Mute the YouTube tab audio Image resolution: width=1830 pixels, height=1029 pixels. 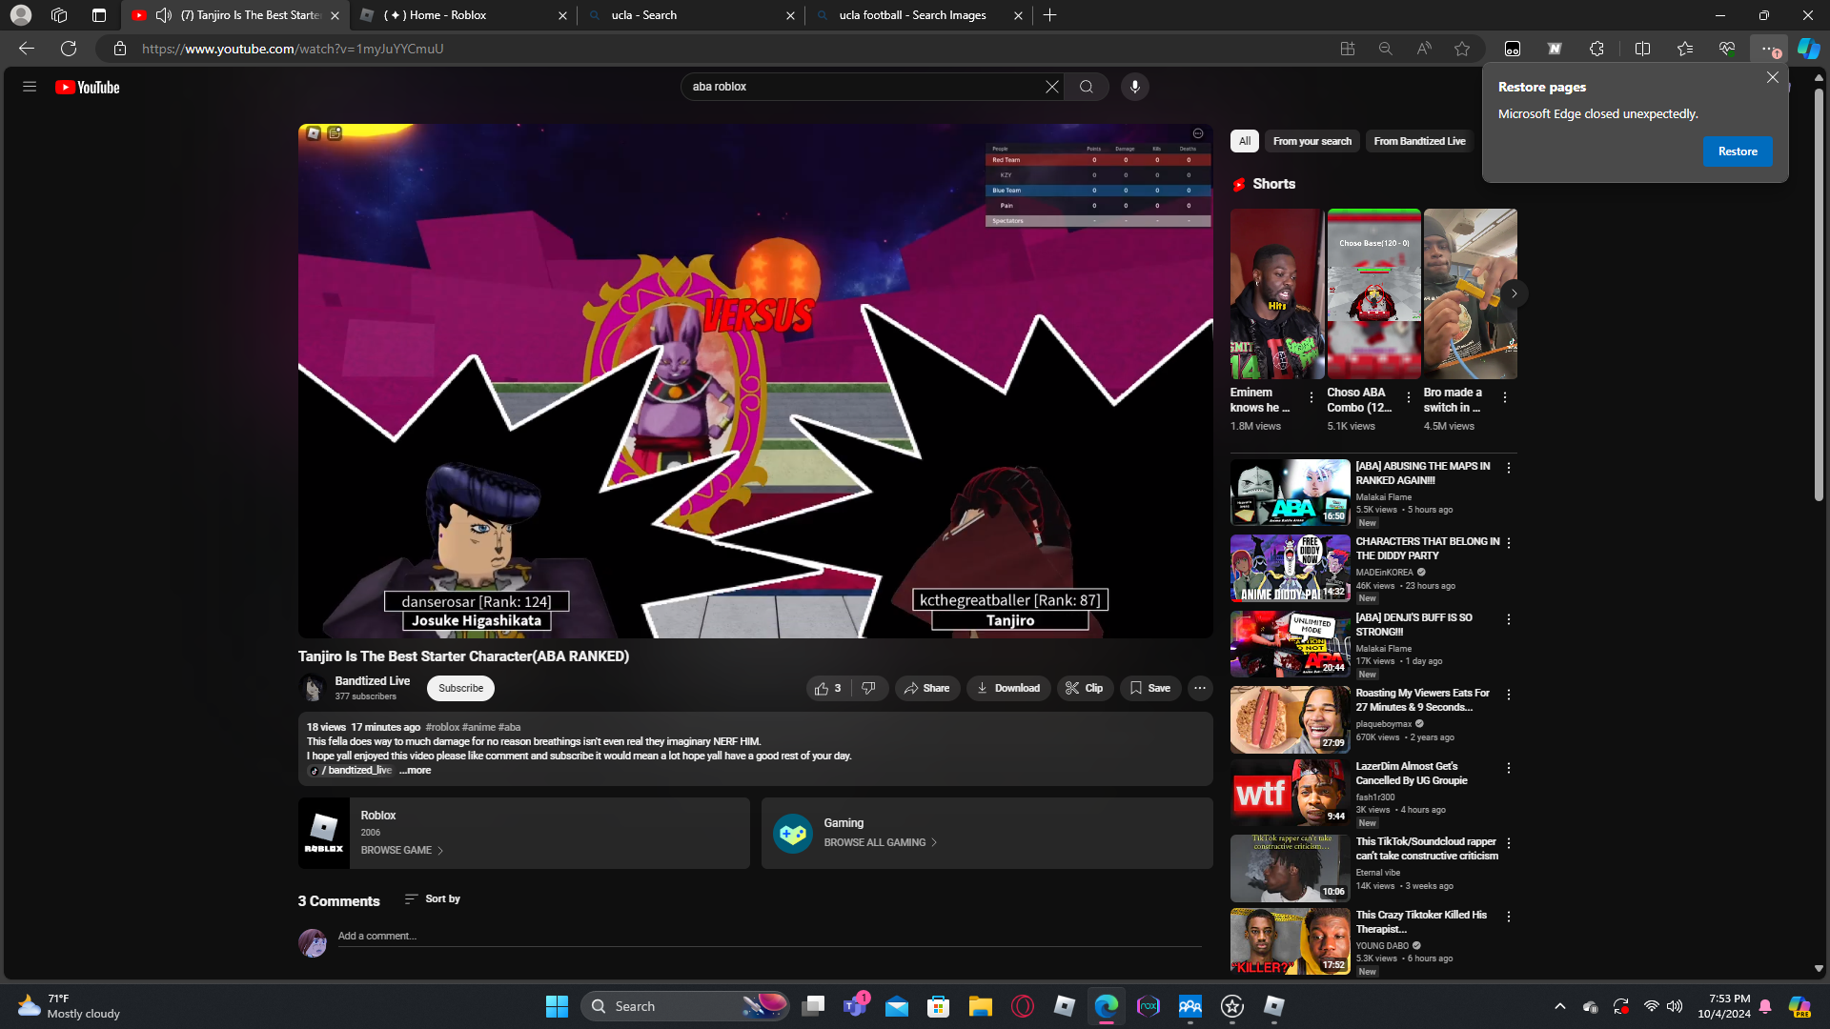[164, 15]
